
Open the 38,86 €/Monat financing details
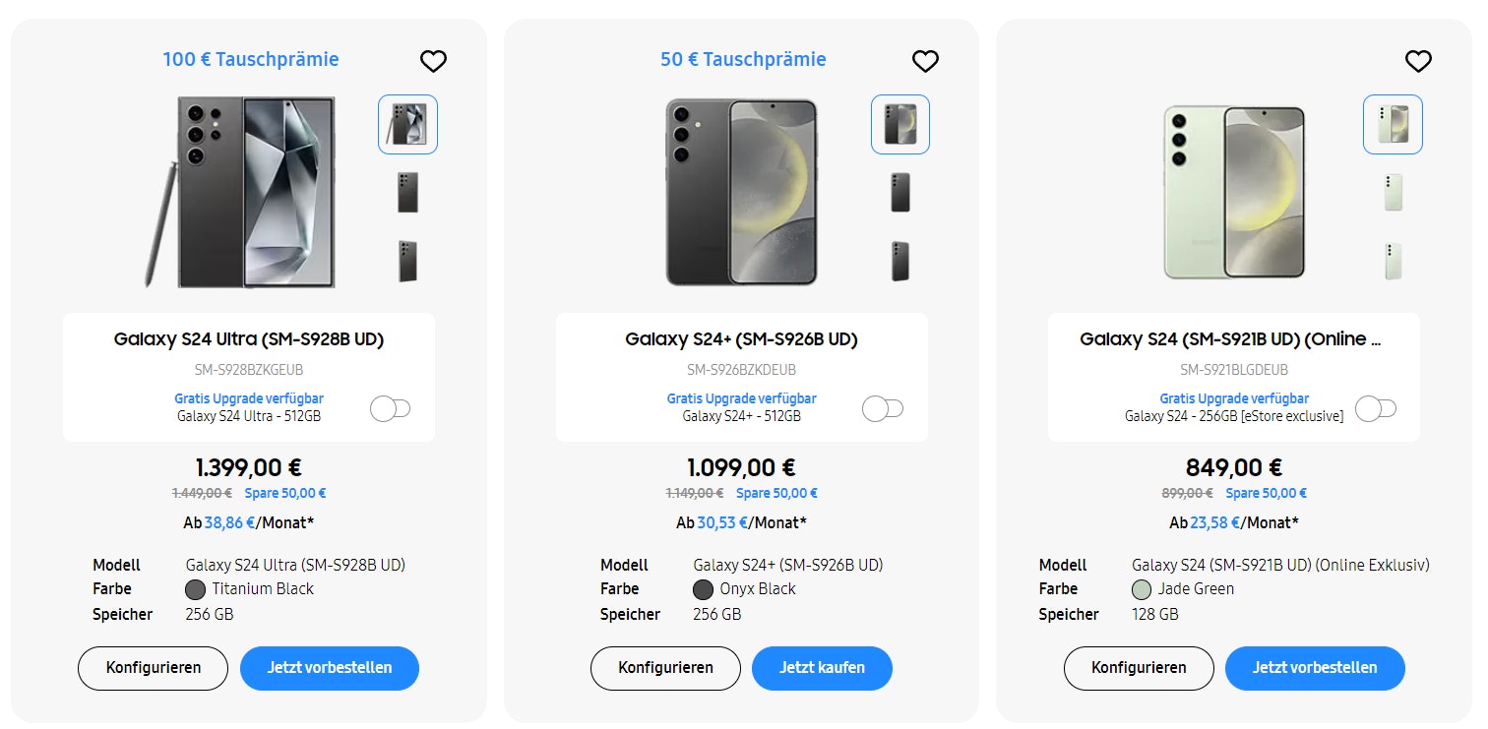point(224,522)
